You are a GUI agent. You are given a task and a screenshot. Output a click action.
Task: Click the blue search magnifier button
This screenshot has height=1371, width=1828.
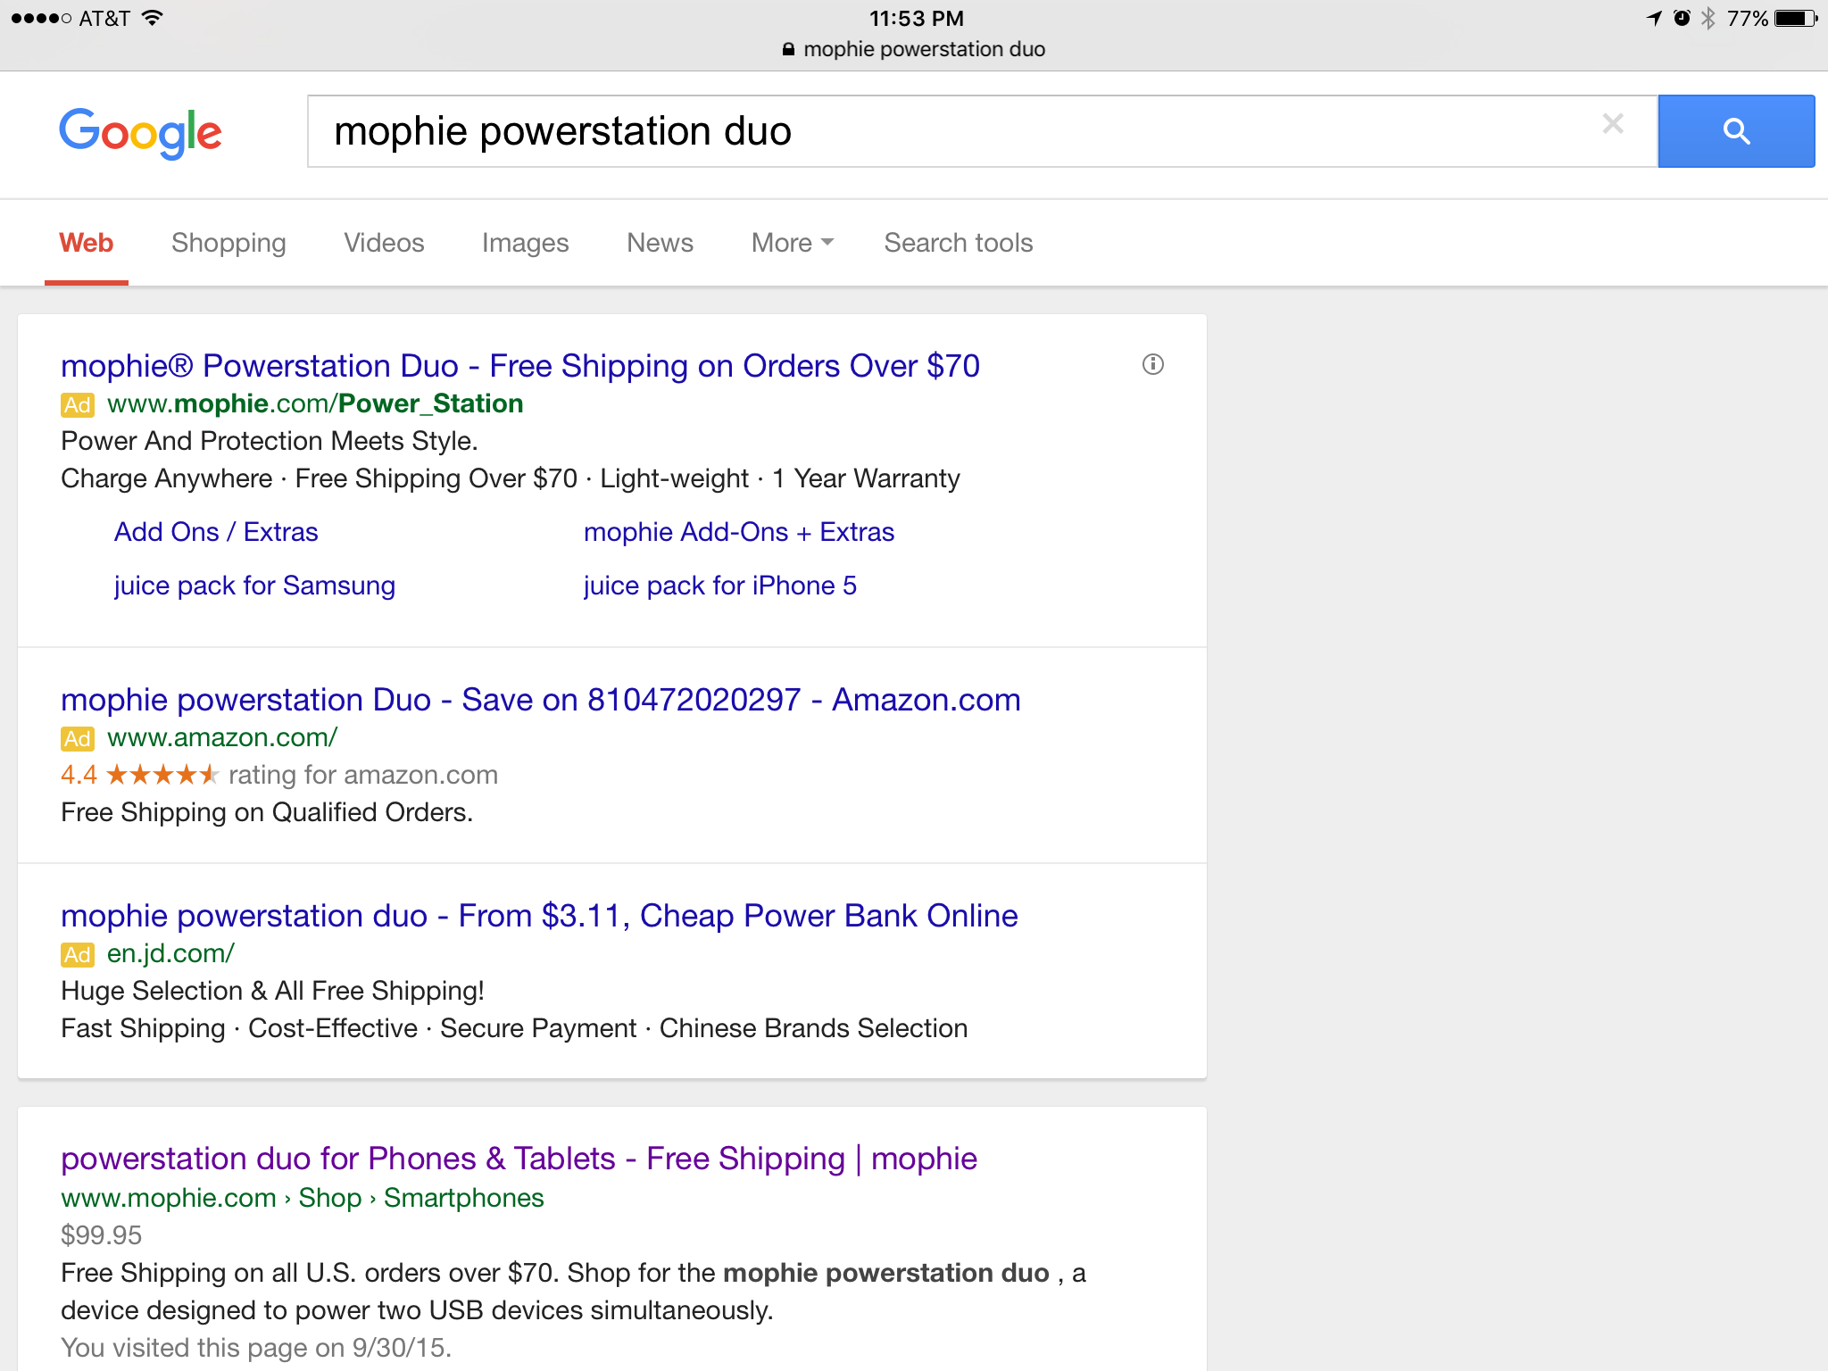(1735, 131)
